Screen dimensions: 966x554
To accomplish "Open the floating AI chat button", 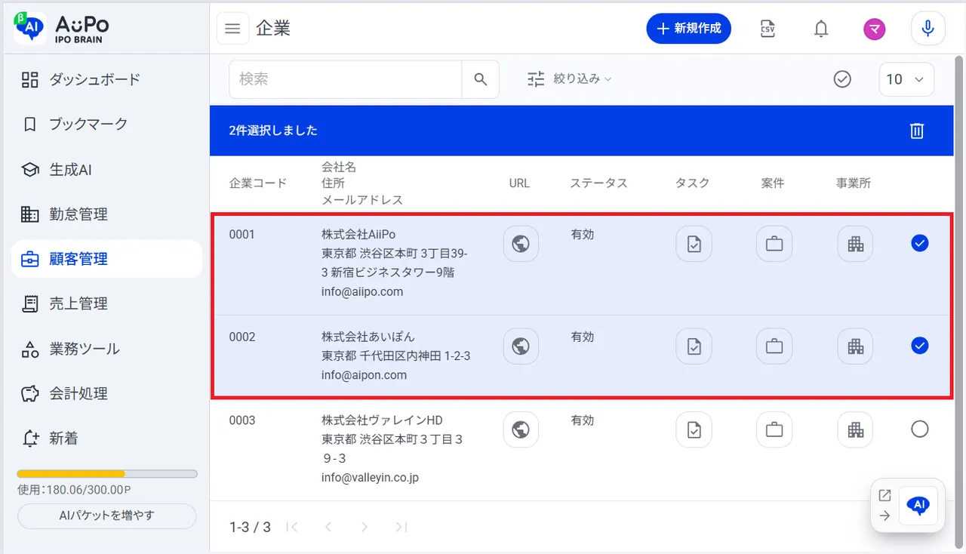I will coord(918,506).
